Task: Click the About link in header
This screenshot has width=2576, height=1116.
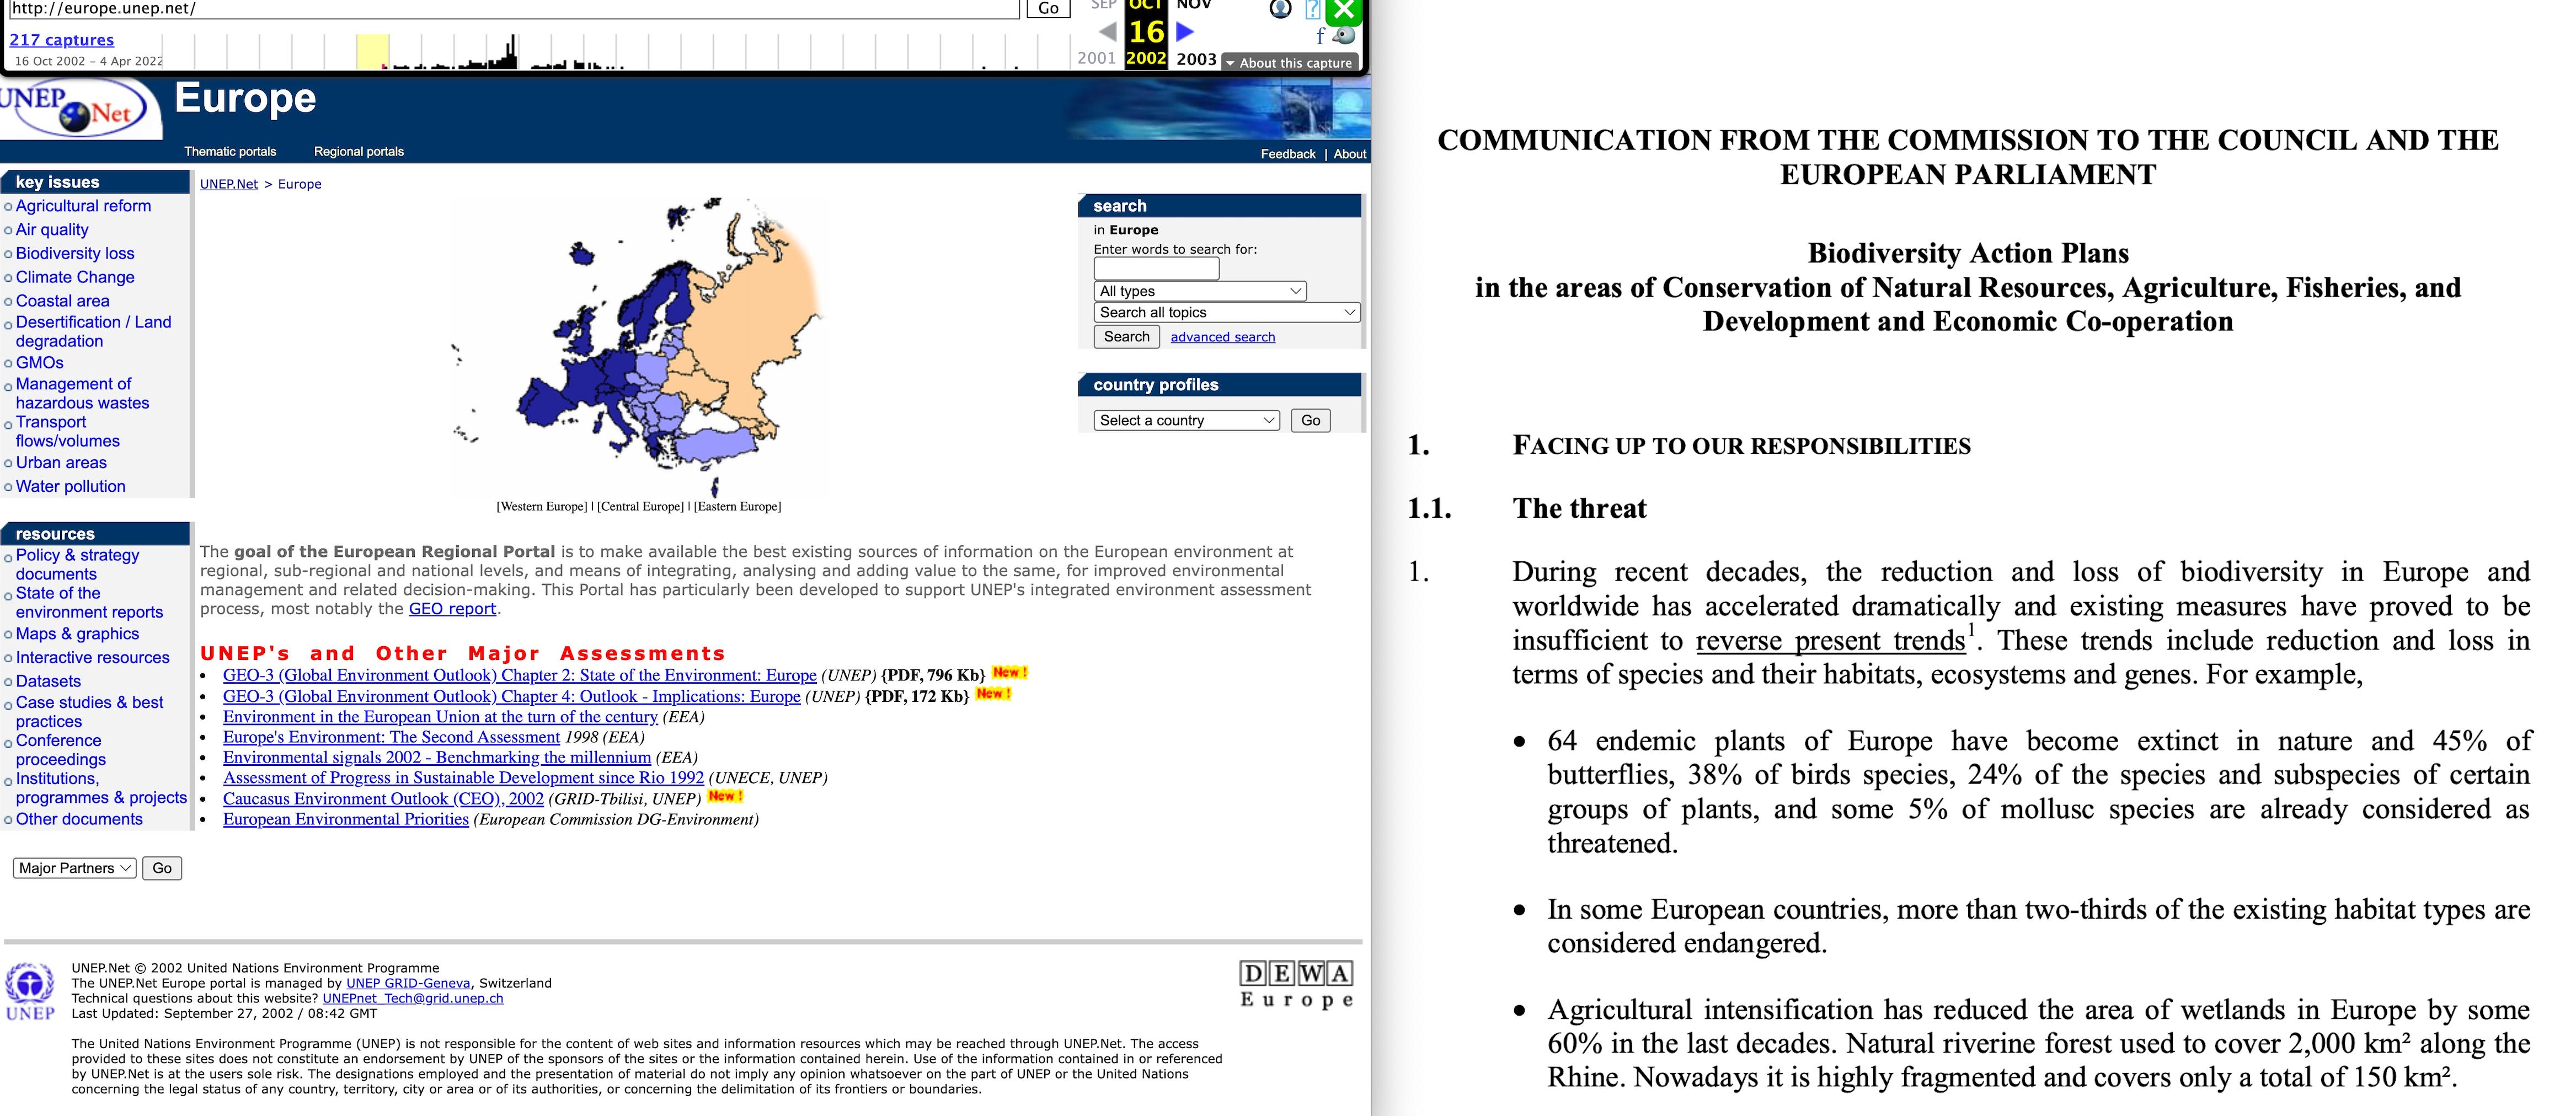Action: tap(1350, 154)
